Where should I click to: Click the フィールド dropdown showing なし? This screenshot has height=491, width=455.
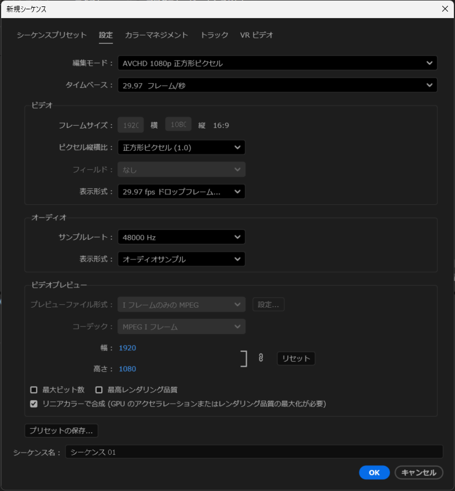[x=182, y=170]
